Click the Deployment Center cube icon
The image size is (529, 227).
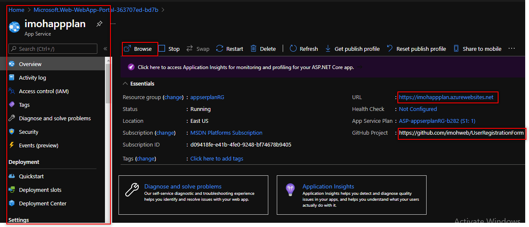[12, 203]
